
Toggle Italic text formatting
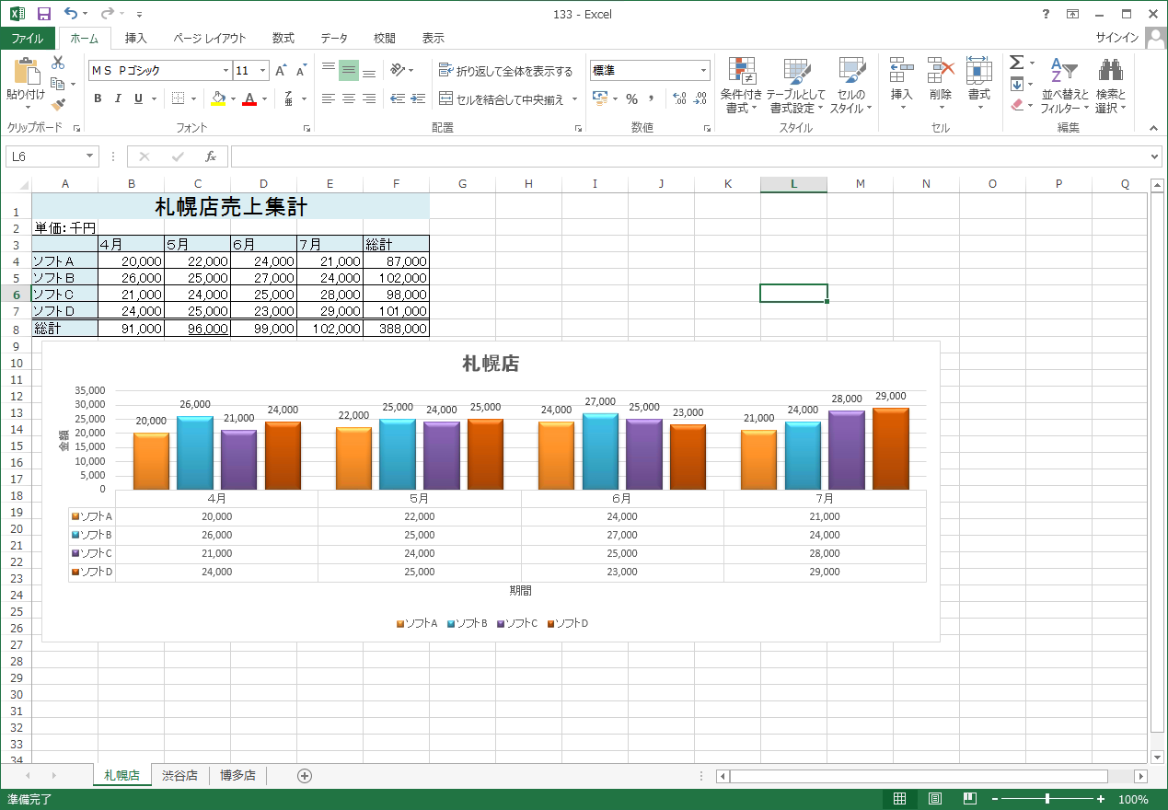coord(118,98)
